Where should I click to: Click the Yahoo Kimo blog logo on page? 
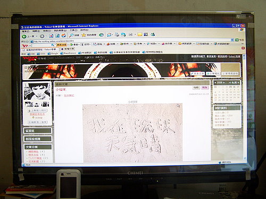pos(30,59)
